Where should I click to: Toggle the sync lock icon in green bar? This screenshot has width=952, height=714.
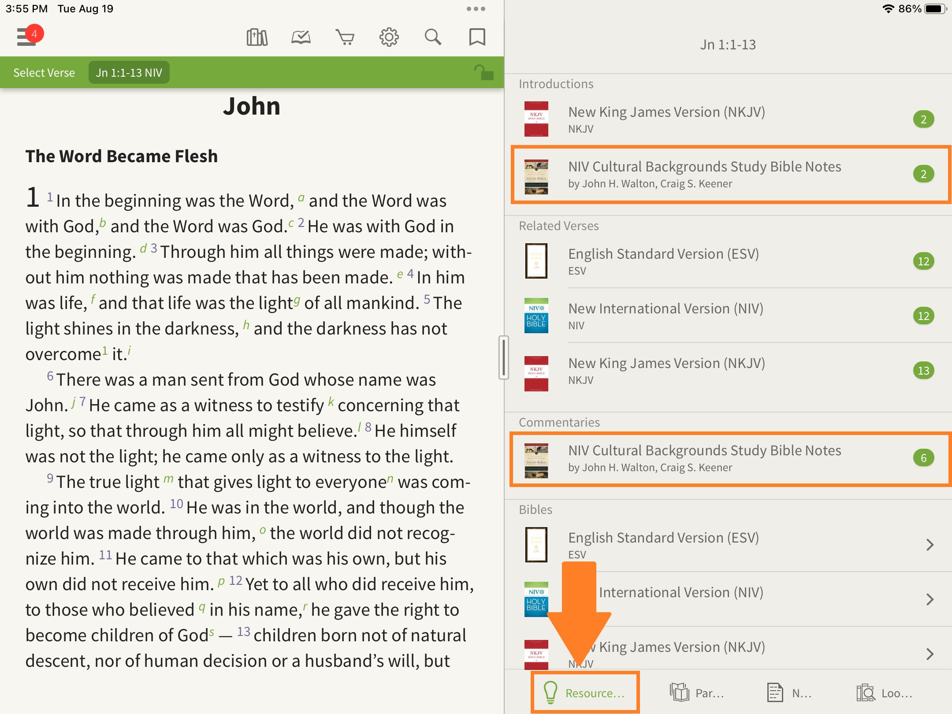tap(483, 73)
